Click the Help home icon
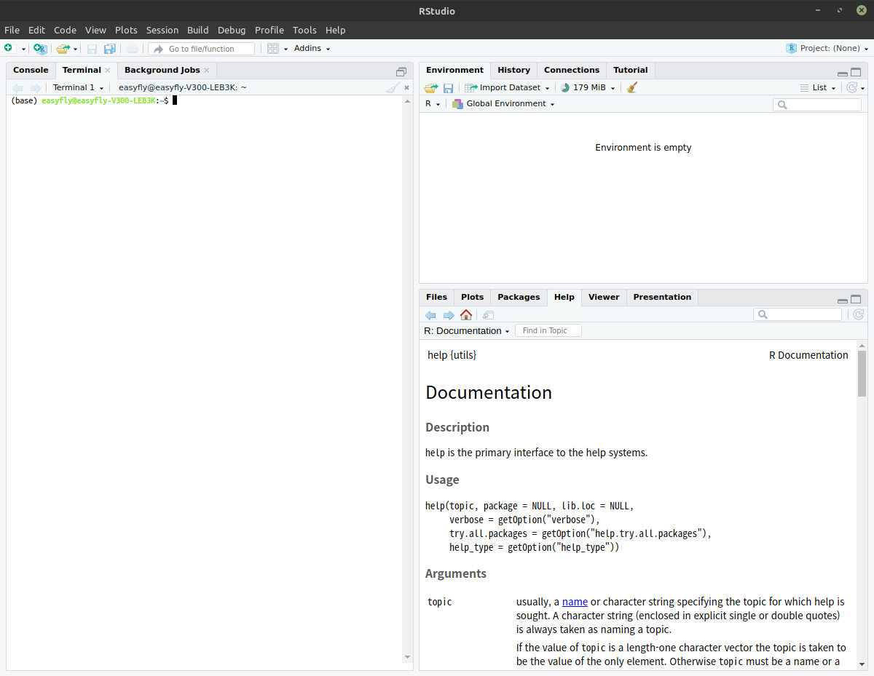874x676 pixels. click(x=466, y=315)
